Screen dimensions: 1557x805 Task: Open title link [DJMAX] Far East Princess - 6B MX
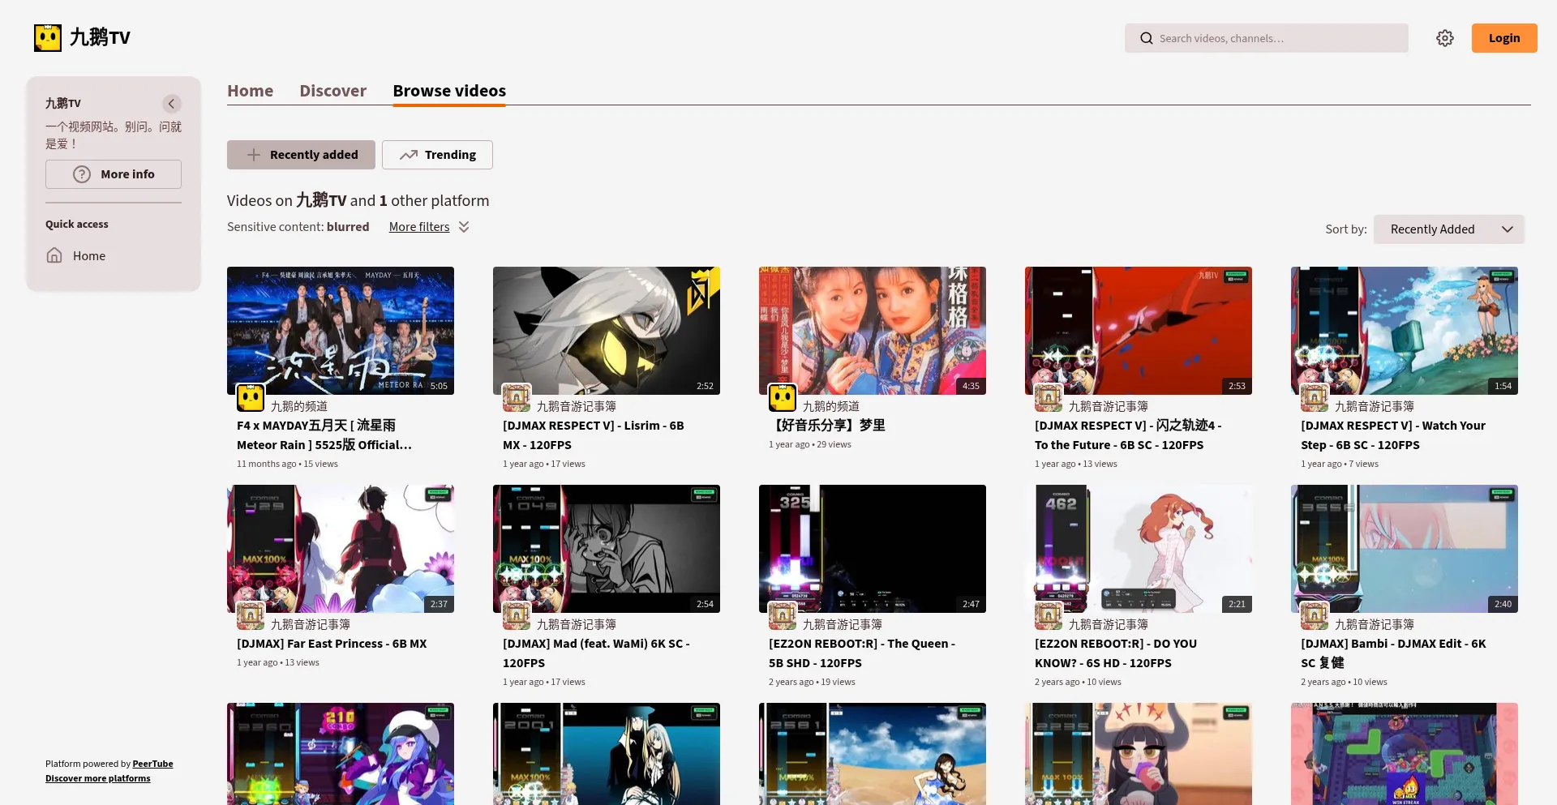tap(332, 644)
